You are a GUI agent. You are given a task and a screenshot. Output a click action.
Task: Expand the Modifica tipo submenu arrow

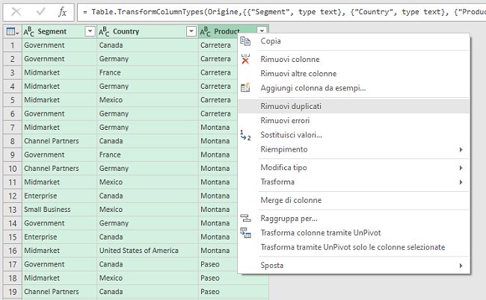click(461, 168)
